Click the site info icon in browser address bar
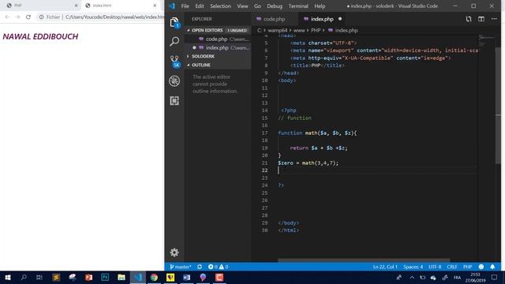This screenshot has height=284, width=505. pyautogui.click(x=41, y=17)
